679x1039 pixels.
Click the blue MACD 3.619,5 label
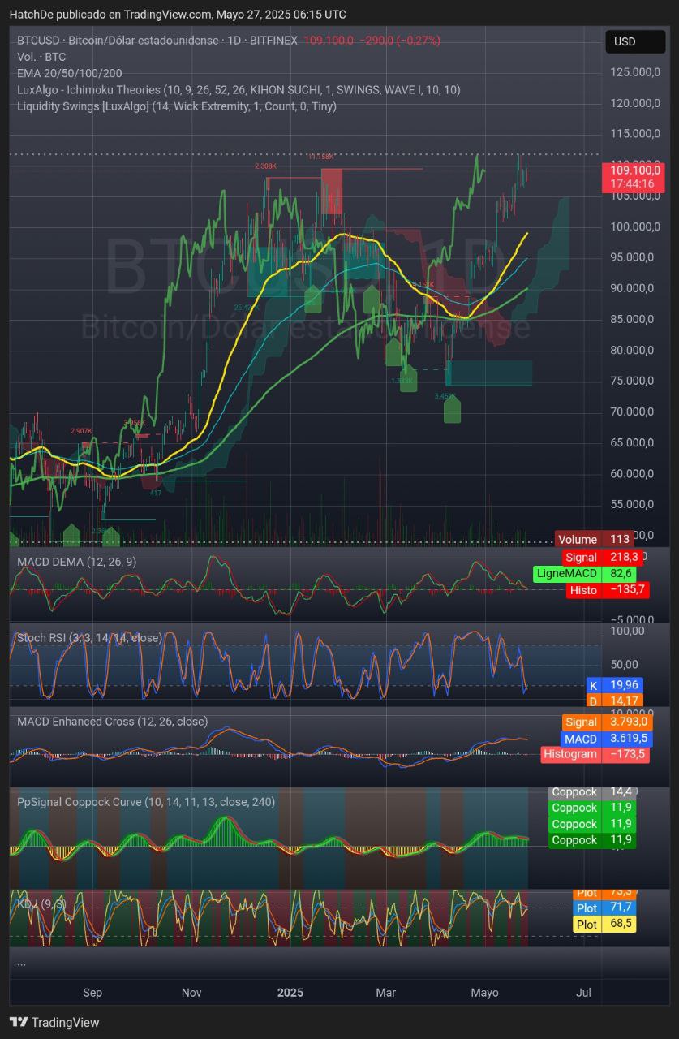[605, 739]
